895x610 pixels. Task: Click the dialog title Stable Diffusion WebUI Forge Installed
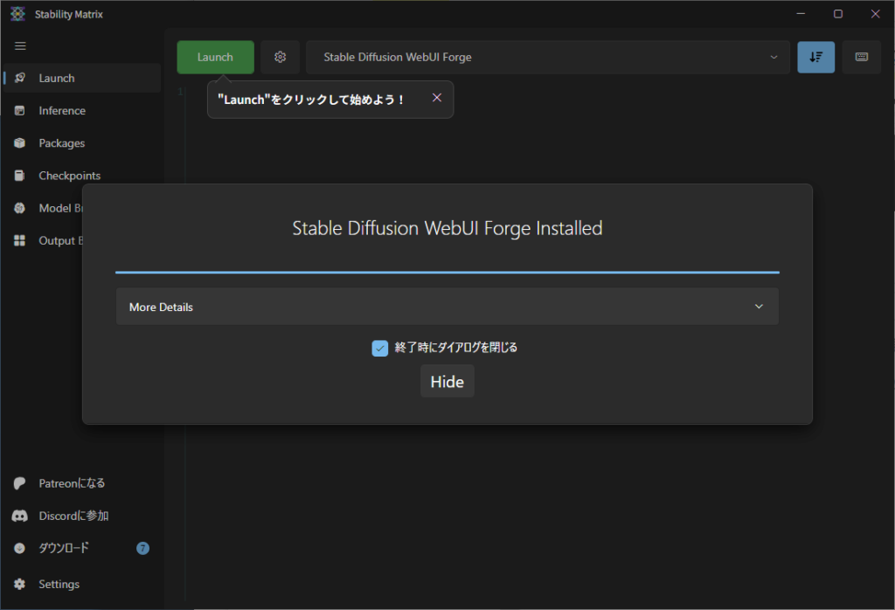[447, 228]
